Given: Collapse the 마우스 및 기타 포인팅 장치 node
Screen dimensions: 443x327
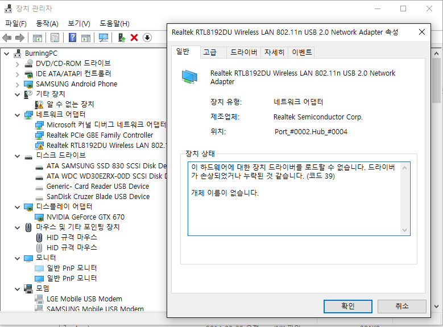Looking at the screenshot, I should (x=18, y=228).
